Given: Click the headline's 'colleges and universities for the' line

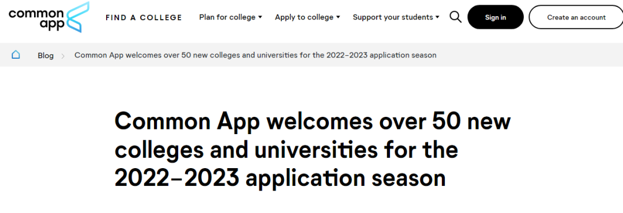Looking at the screenshot, I should click(x=287, y=150).
